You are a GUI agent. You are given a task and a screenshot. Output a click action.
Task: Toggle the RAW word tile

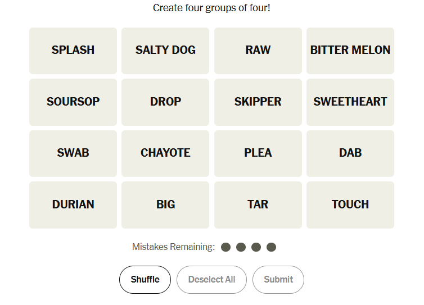tap(258, 51)
